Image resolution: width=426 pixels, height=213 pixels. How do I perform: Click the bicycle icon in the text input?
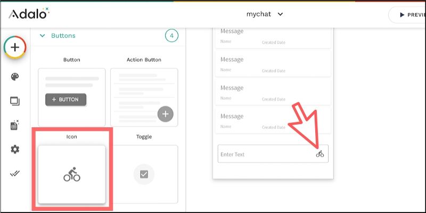320,154
